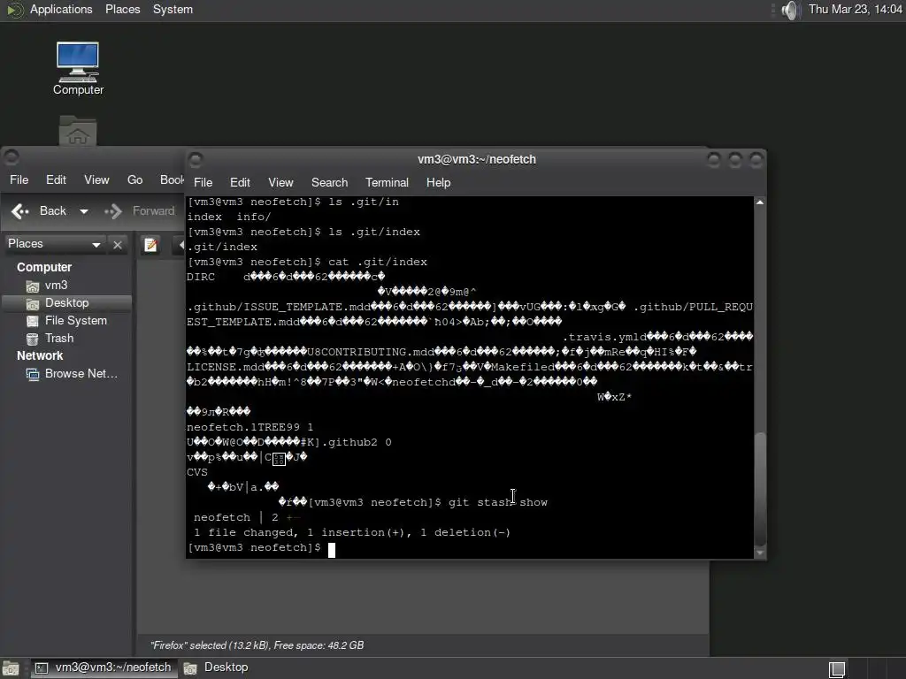
Task: Click terminal scrollbar down arrow
Action: point(760,553)
